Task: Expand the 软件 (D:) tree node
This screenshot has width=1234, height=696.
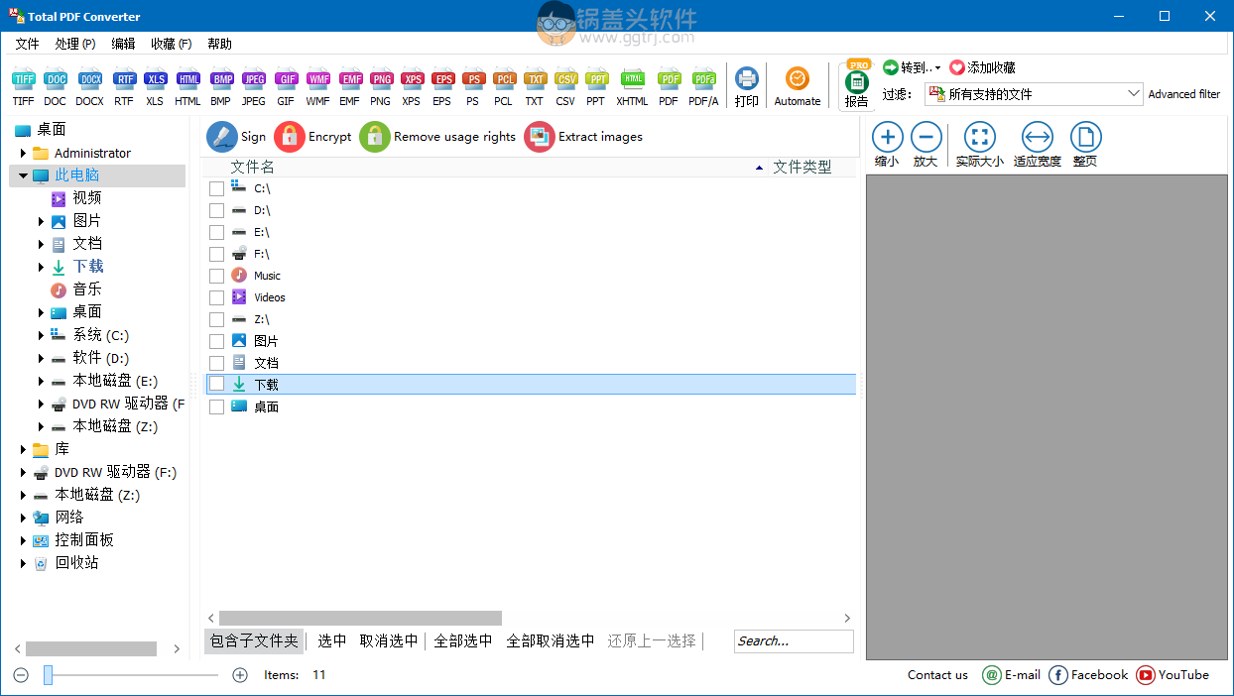Action: pos(41,358)
